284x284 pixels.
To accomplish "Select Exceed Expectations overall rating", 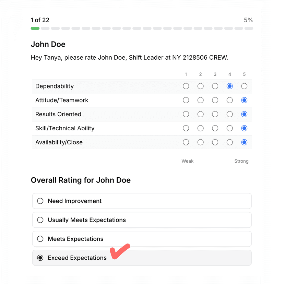I will coord(40,258).
